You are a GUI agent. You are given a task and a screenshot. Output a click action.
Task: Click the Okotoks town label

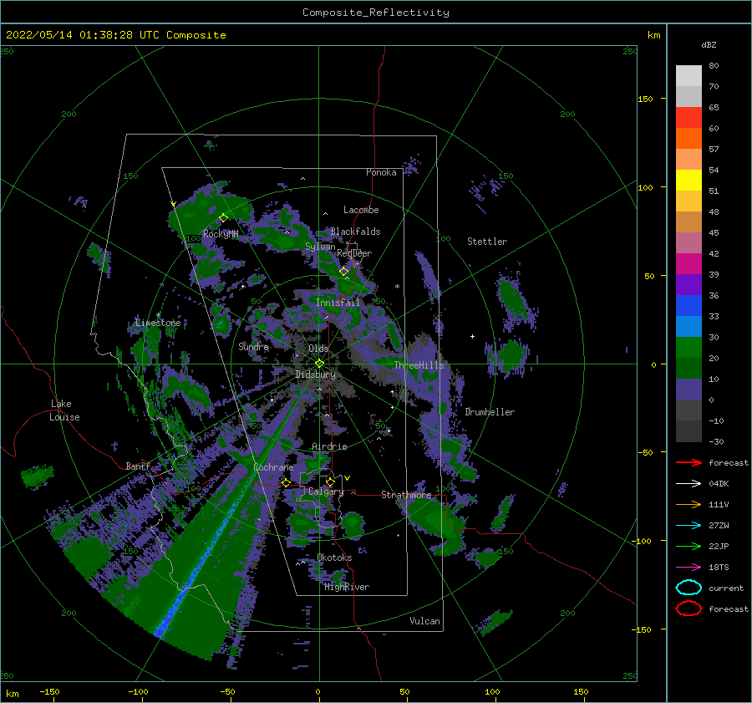tap(334, 558)
